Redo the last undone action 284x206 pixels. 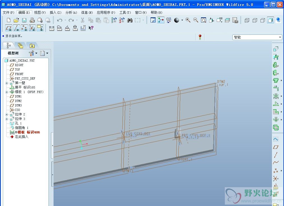[71, 20]
